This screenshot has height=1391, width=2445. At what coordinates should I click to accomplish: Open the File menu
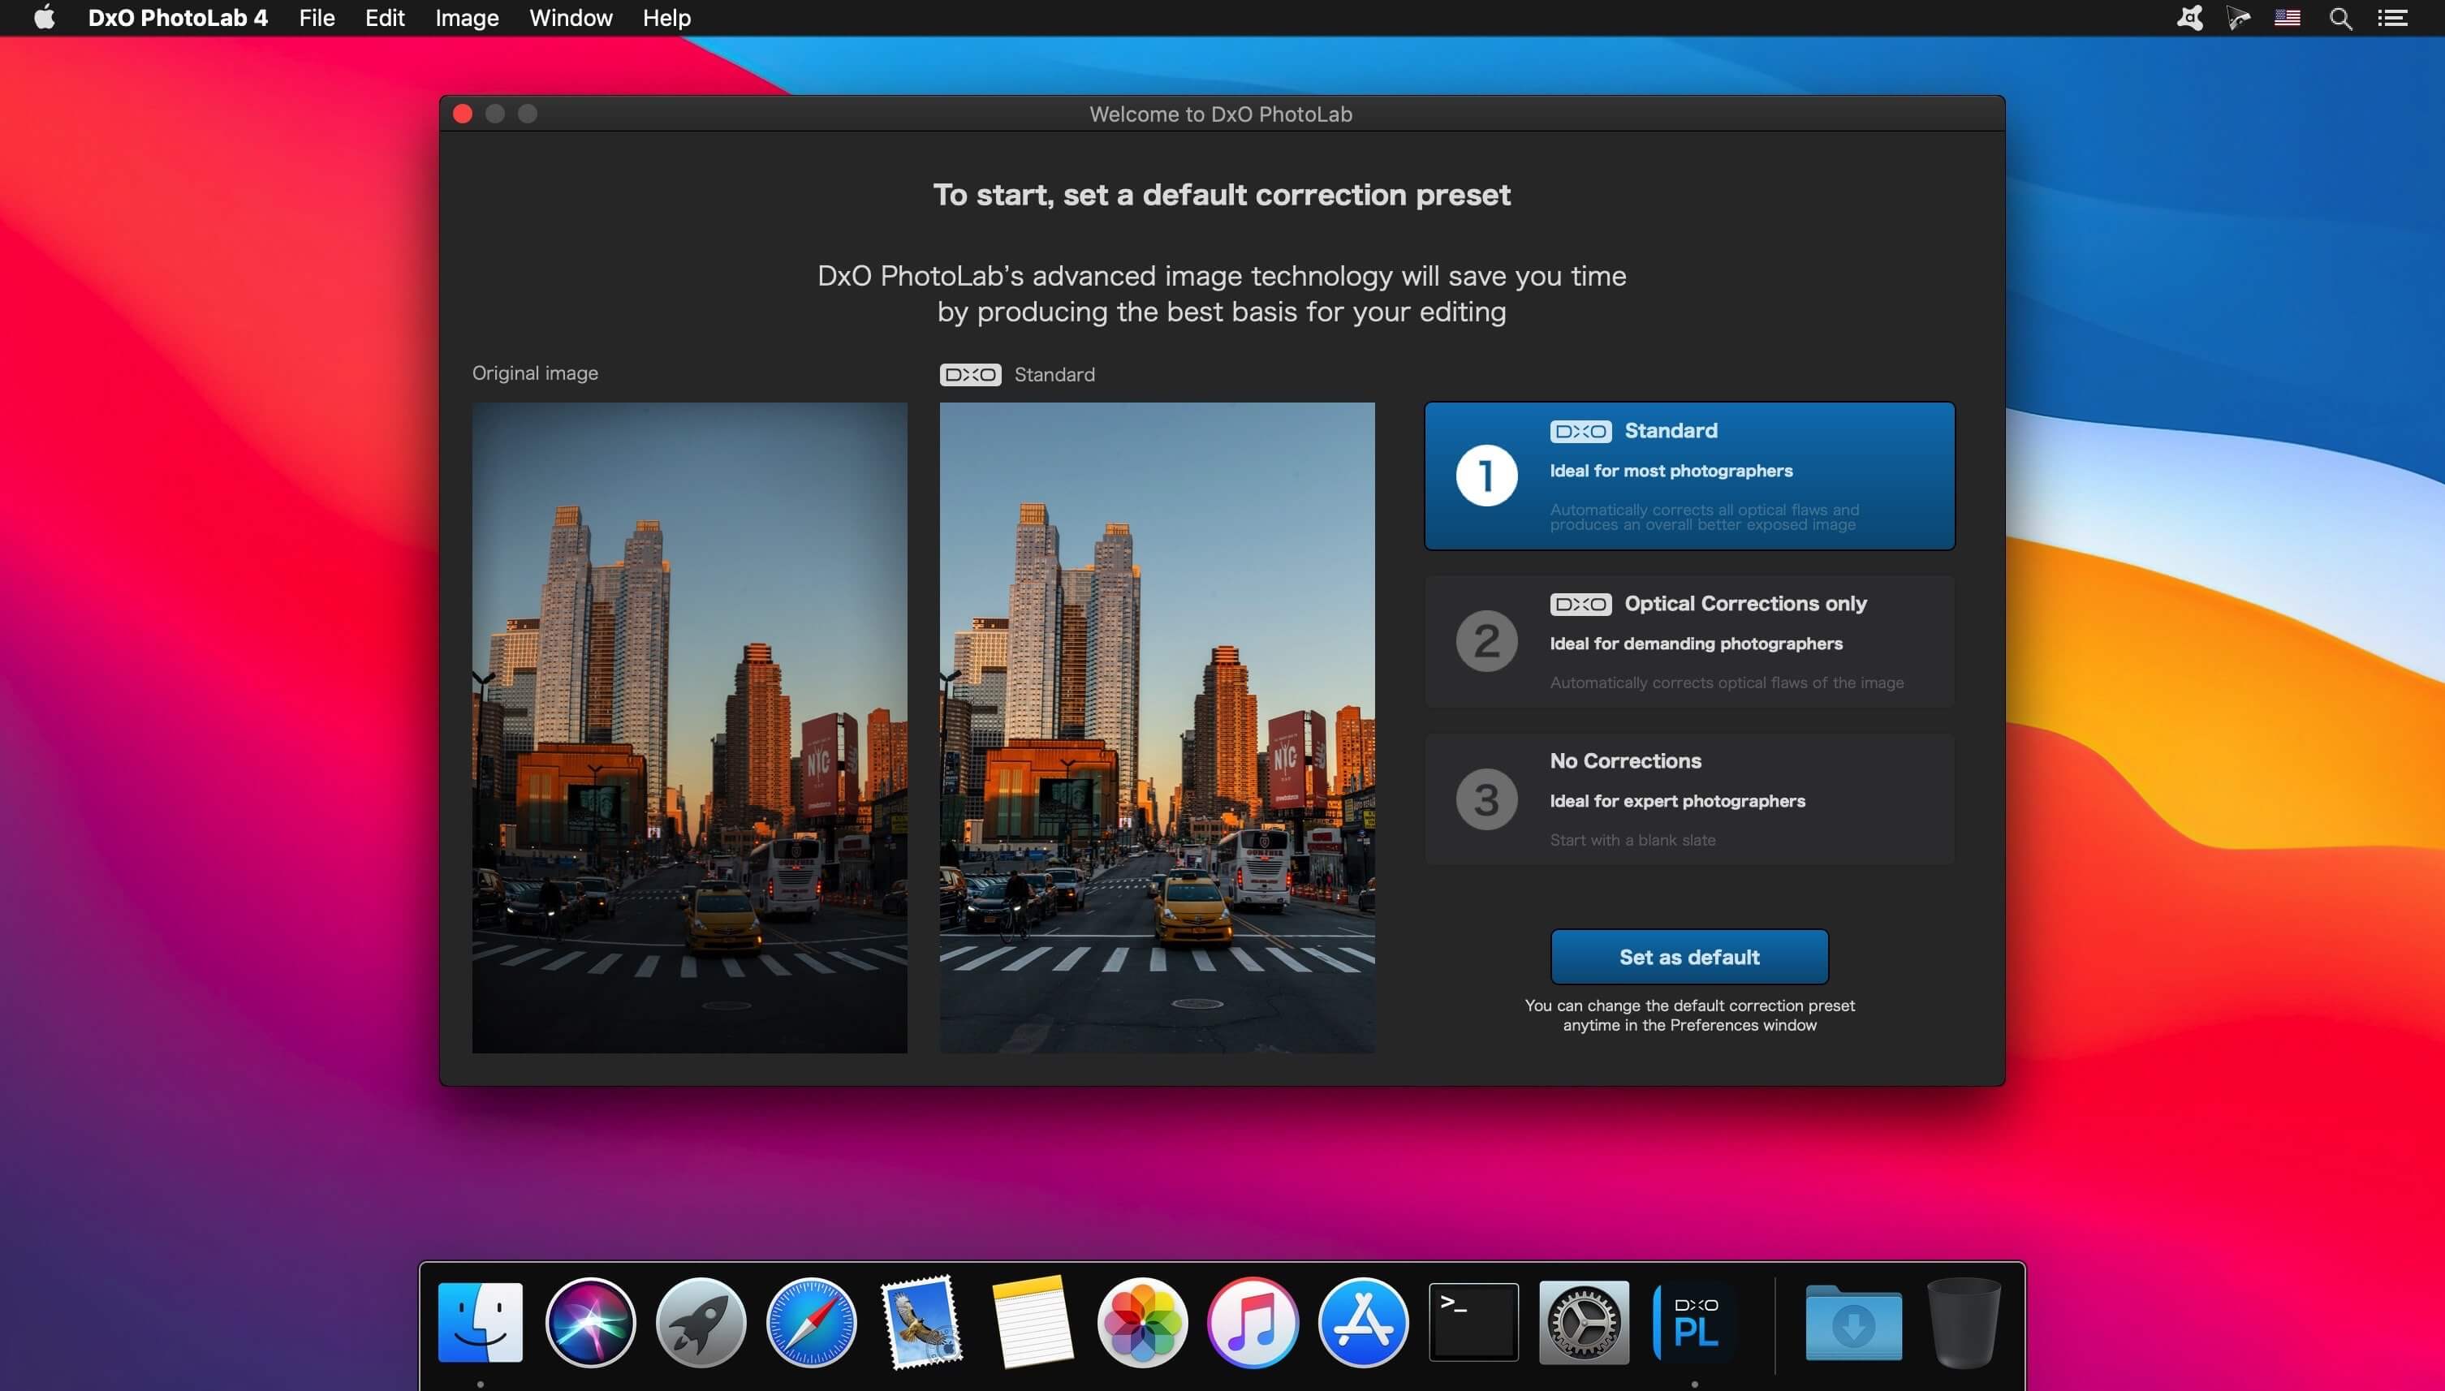tap(317, 18)
